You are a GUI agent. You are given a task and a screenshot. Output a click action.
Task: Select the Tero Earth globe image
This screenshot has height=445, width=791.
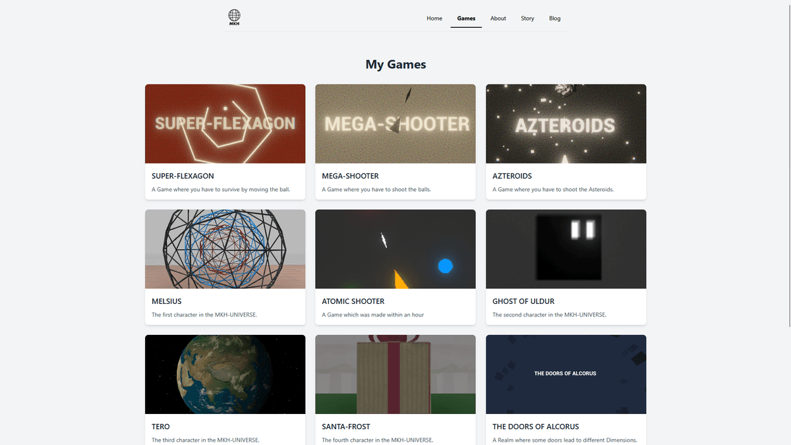225,374
